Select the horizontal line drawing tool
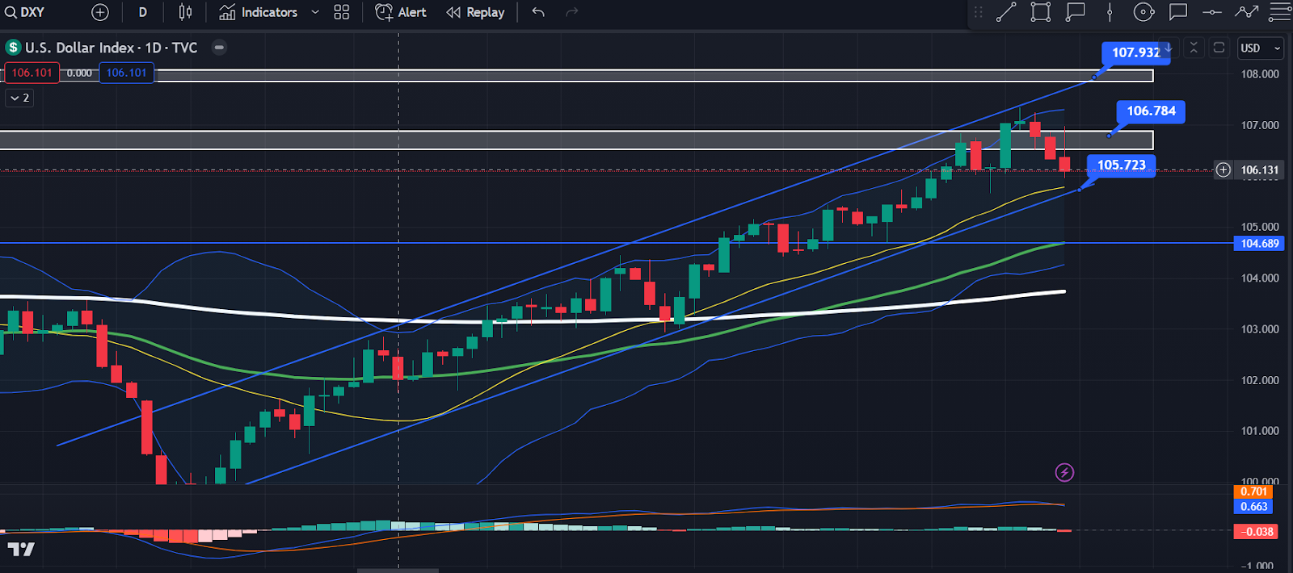Viewport: 1293px width, 573px height. click(1212, 12)
